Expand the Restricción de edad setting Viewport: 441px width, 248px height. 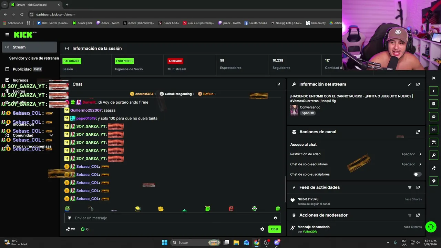(x=420, y=154)
